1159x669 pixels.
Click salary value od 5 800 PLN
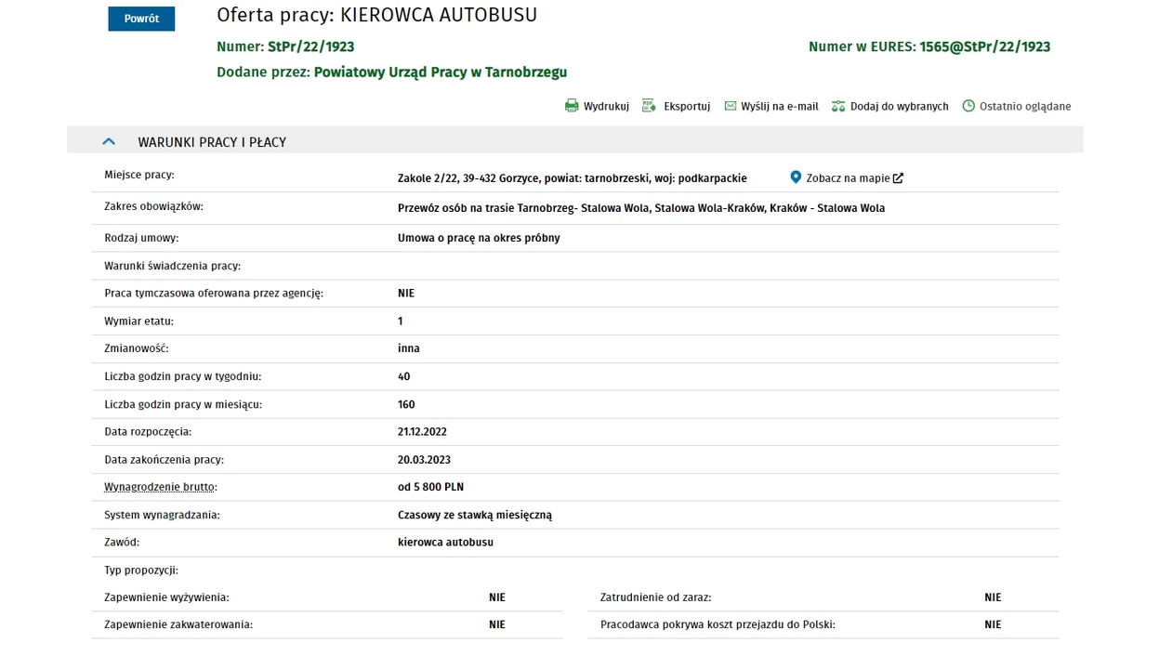click(430, 487)
